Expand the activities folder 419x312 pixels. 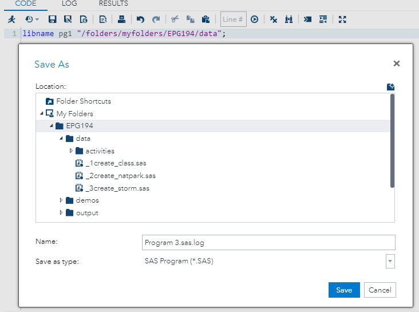pyautogui.click(x=71, y=151)
